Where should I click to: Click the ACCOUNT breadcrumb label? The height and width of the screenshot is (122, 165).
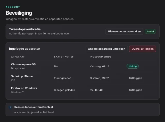(x=13, y=7)
